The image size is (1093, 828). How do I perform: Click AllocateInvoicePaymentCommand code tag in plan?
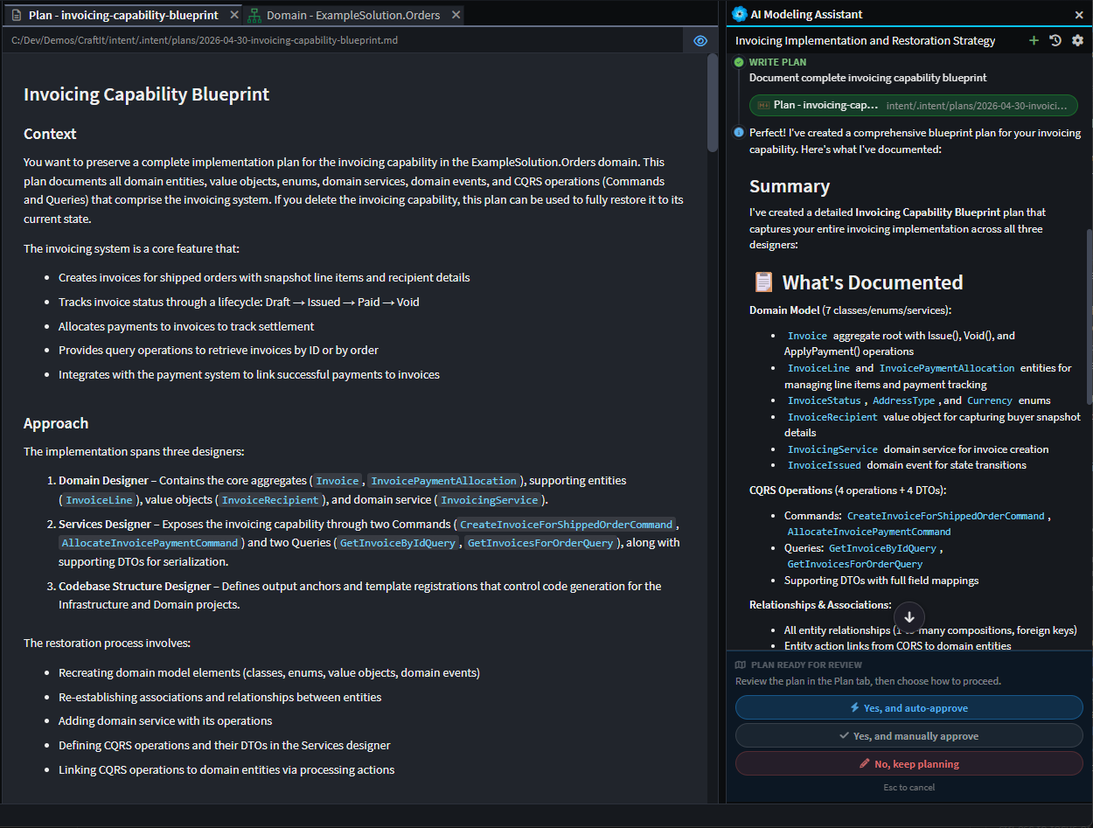(x=150, y=543)
